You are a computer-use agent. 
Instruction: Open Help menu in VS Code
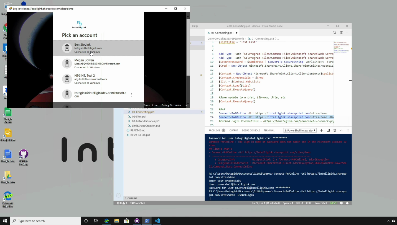pos(195,26)
